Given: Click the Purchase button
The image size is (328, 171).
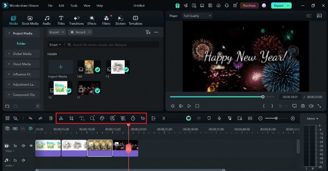Looking at the screenshot, I should pos(249,6).
